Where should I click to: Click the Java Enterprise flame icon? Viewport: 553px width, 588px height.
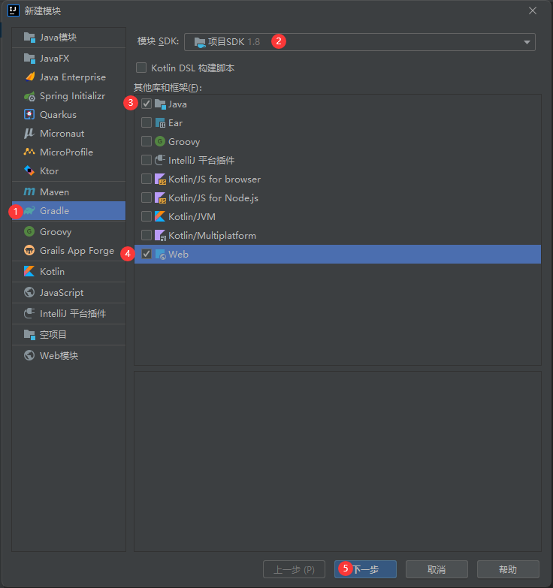[29, 77]
